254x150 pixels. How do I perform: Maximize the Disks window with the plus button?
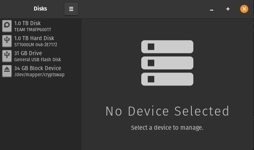tap(228, 9)
